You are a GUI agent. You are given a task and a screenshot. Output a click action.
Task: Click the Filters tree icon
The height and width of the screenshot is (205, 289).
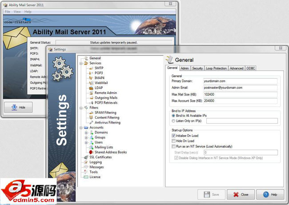86,108
